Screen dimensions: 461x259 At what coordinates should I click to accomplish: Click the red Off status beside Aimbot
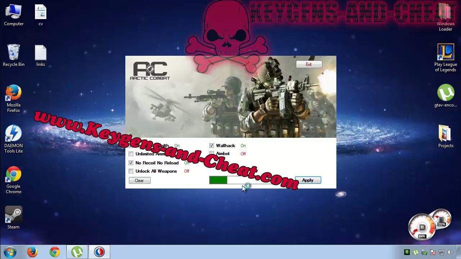tap(243, 154)
